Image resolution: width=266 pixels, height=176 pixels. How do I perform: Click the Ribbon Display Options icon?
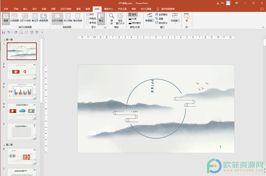point(237,3)
